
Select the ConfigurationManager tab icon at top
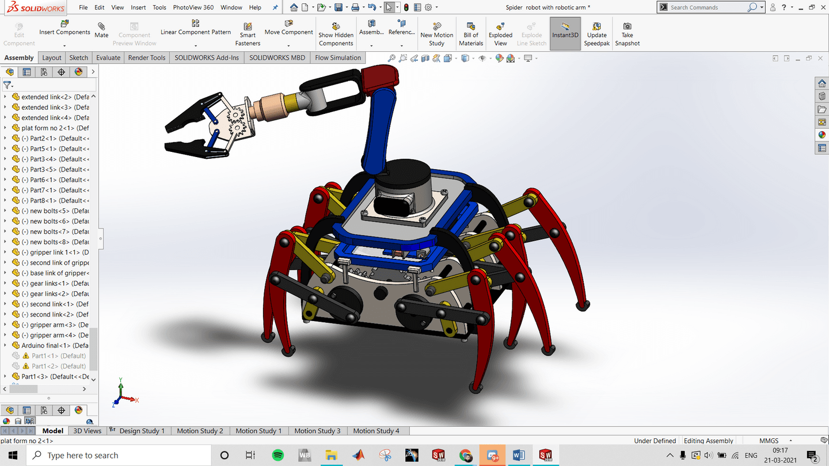coord(44,72)
